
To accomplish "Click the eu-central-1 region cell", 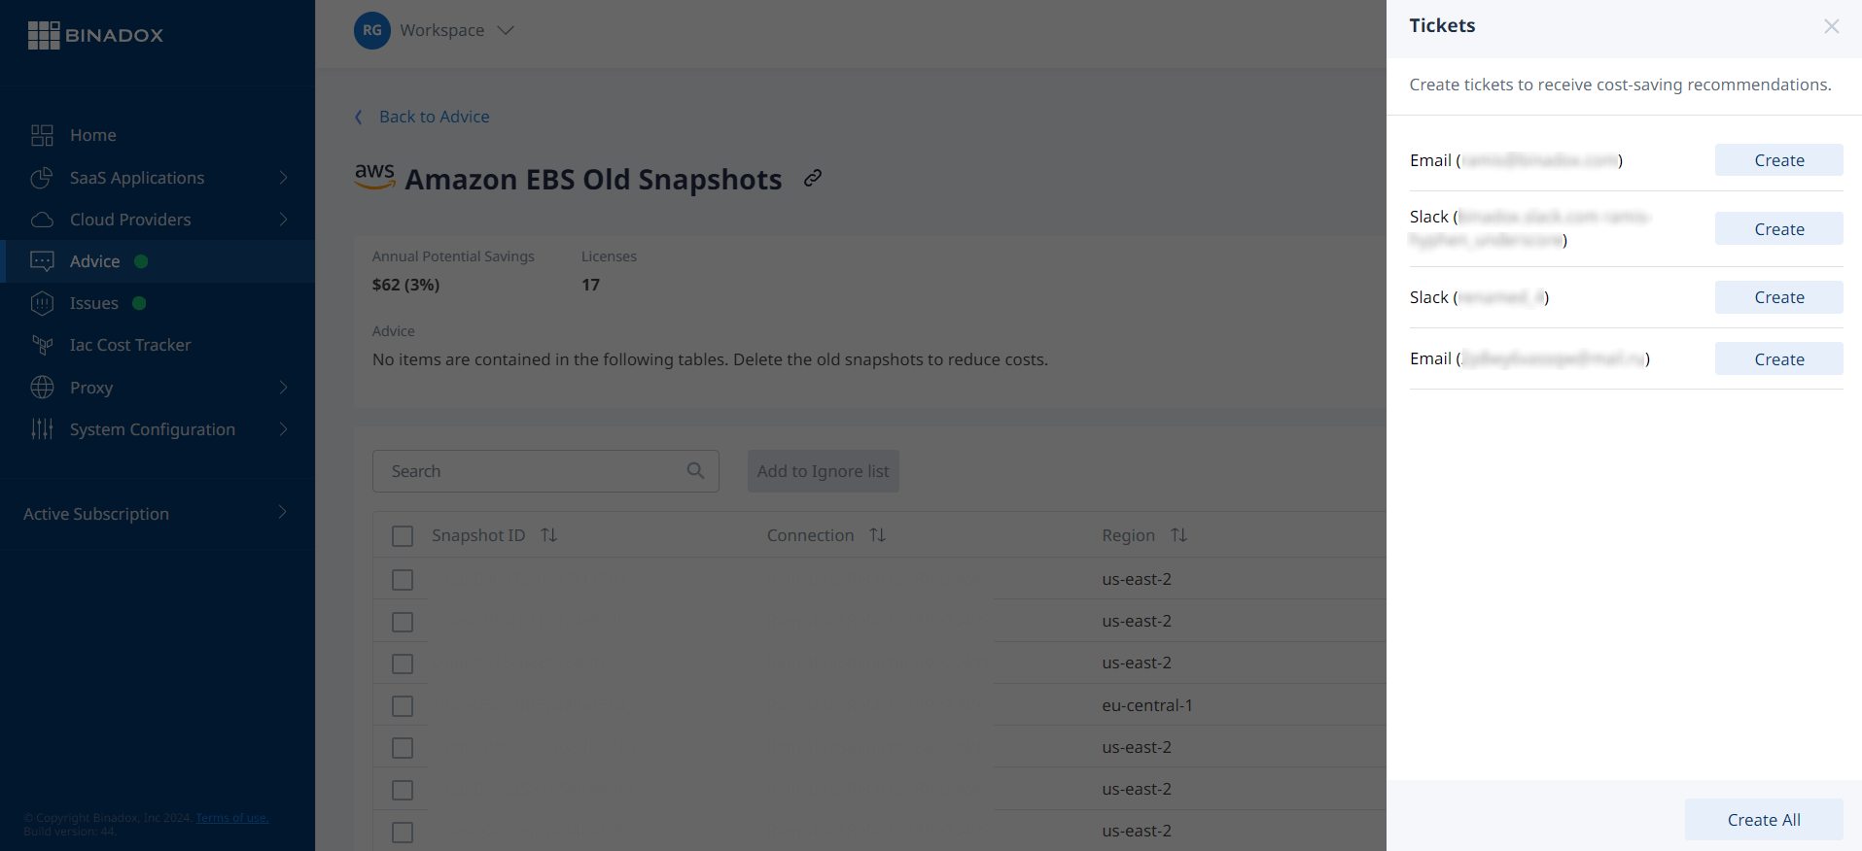I will (1147, 705).
